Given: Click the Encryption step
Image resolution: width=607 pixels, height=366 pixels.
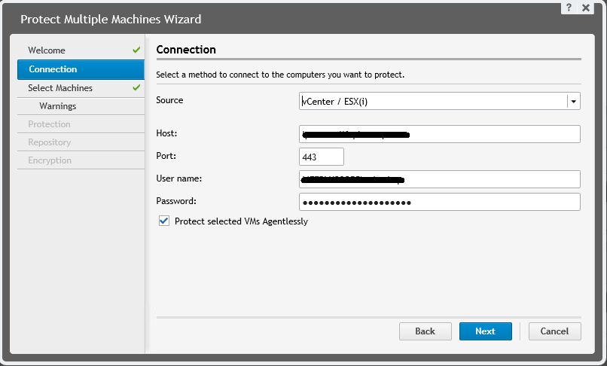Looking at the screenshot, I should [x=50, y=160].
